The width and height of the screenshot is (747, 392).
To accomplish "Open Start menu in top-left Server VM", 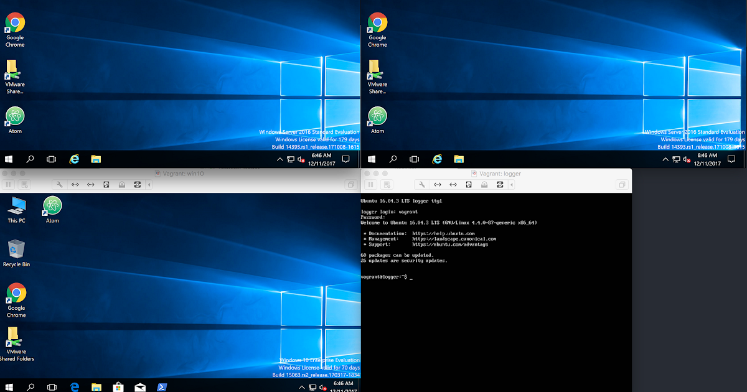I will (x=9, y=159).
